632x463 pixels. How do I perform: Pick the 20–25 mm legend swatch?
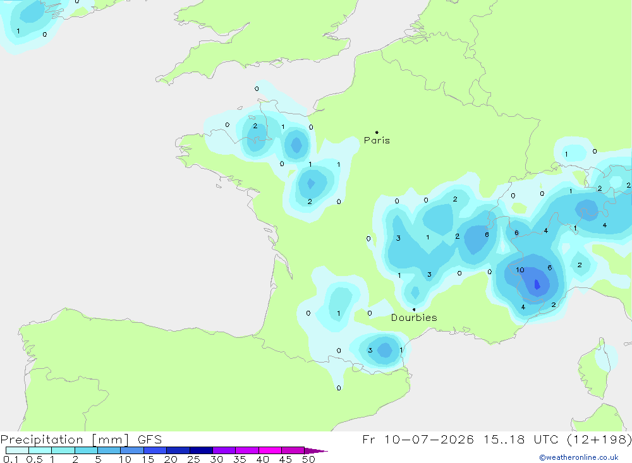(x=178, y=450)
